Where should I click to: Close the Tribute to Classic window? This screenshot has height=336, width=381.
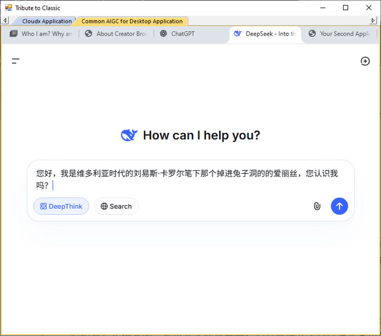(369, 8)
